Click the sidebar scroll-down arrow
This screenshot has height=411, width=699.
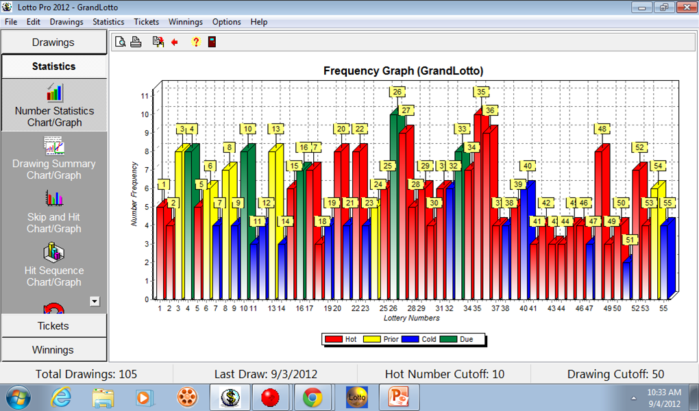tap(95, 301)
